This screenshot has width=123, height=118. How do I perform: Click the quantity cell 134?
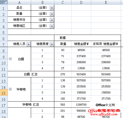tap(63, 92)
